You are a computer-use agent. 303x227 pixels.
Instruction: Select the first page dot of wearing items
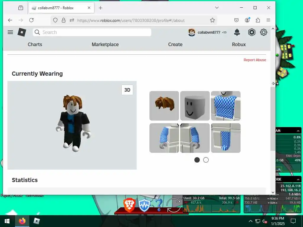pyautogui.click(x=197, y=160)
